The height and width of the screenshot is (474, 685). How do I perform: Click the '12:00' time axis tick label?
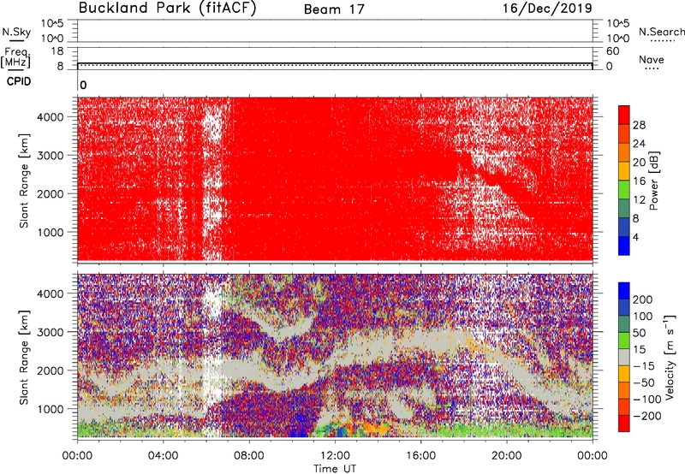pyautogui.click(x=335, y=456)
